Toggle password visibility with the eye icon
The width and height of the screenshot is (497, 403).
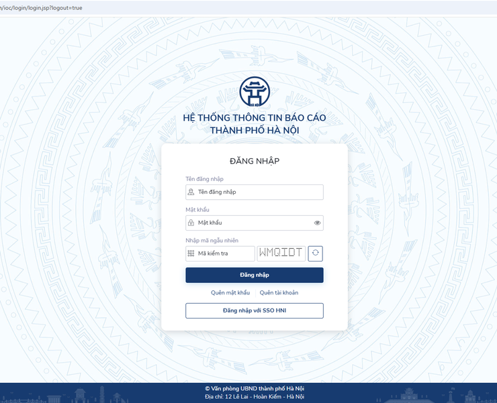pos(317,223)
